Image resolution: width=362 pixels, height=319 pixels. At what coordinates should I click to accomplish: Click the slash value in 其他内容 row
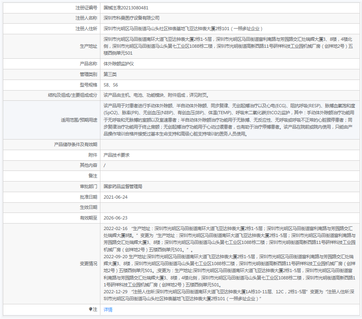(104, 165)
